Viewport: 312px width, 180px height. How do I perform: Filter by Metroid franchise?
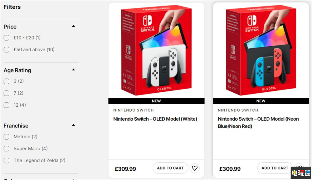pyautogui.click(x=7, y=137)
